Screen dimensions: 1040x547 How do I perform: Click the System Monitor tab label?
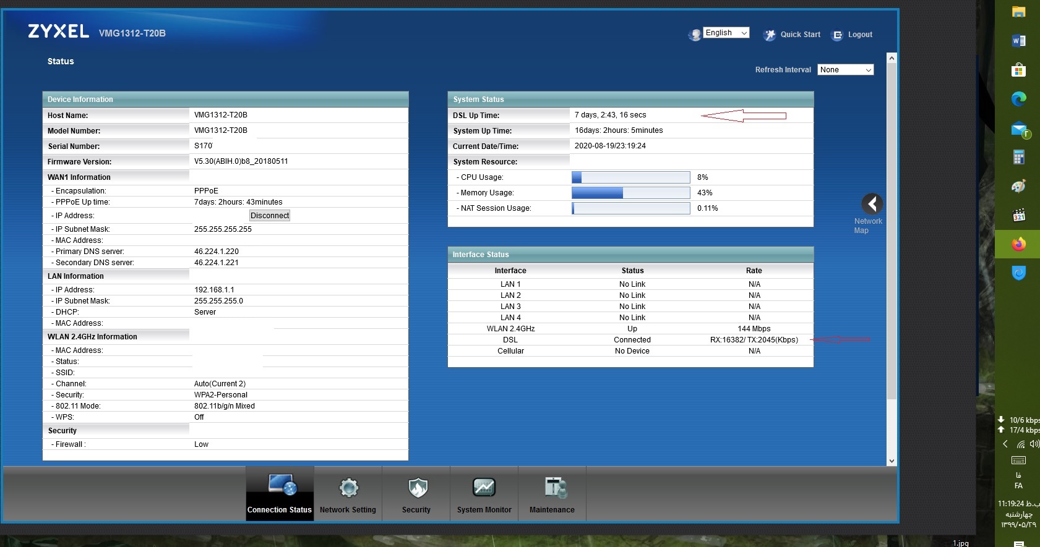(x=484, y=510)
